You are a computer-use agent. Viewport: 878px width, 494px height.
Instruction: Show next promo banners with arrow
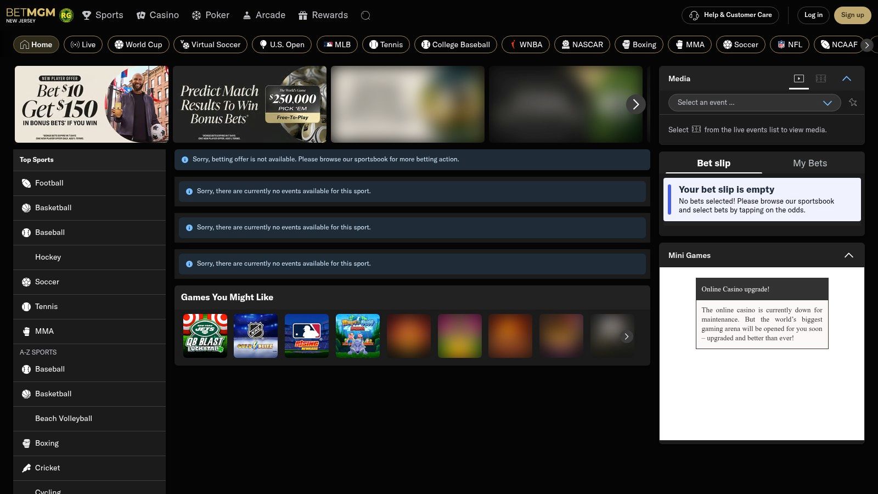(635, 104)
